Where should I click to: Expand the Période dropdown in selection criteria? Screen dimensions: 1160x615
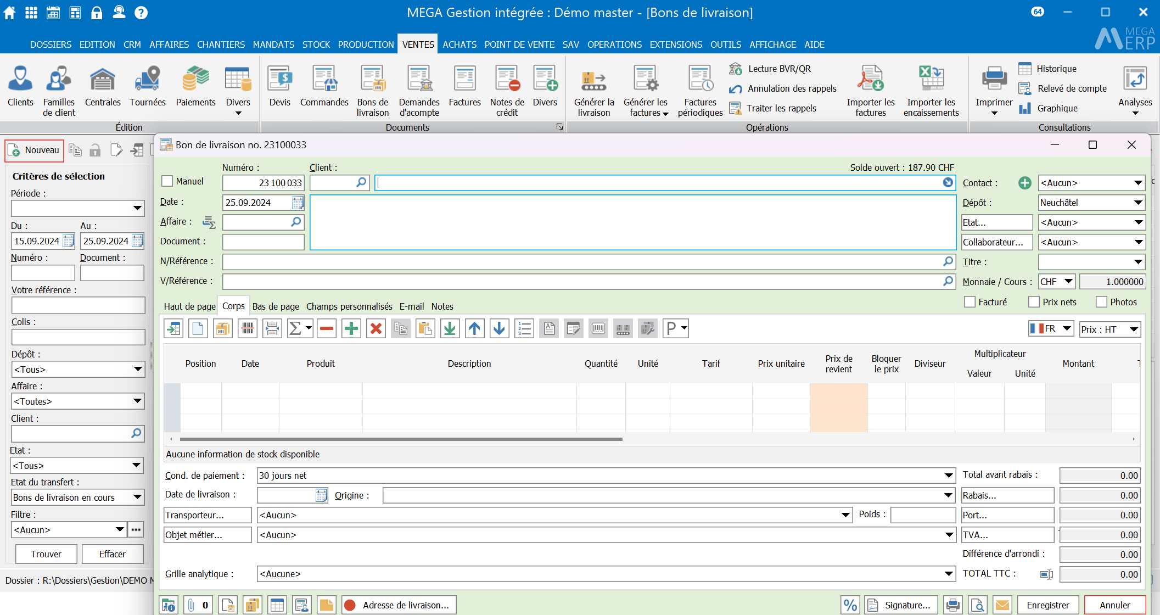[x=137, y=208]
